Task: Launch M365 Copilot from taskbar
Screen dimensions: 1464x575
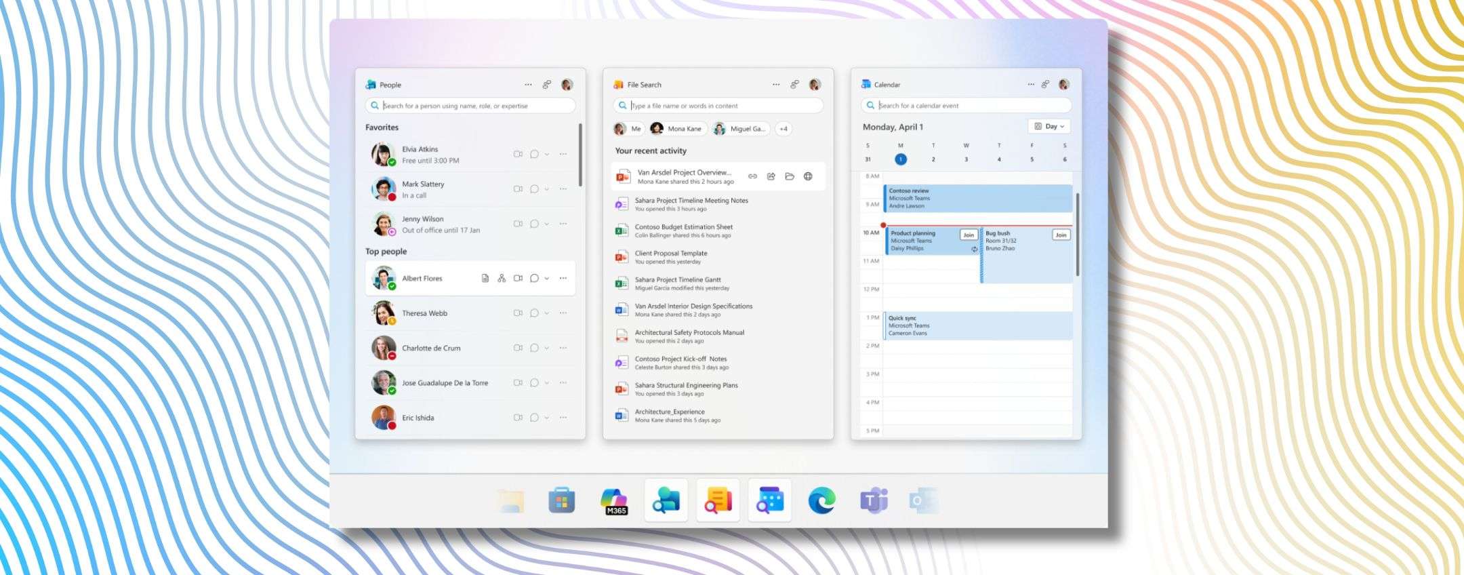Action: [614, 502]
